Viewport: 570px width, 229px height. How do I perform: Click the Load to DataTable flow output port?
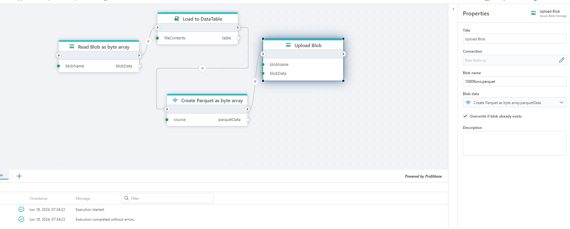tap(238, 27)
